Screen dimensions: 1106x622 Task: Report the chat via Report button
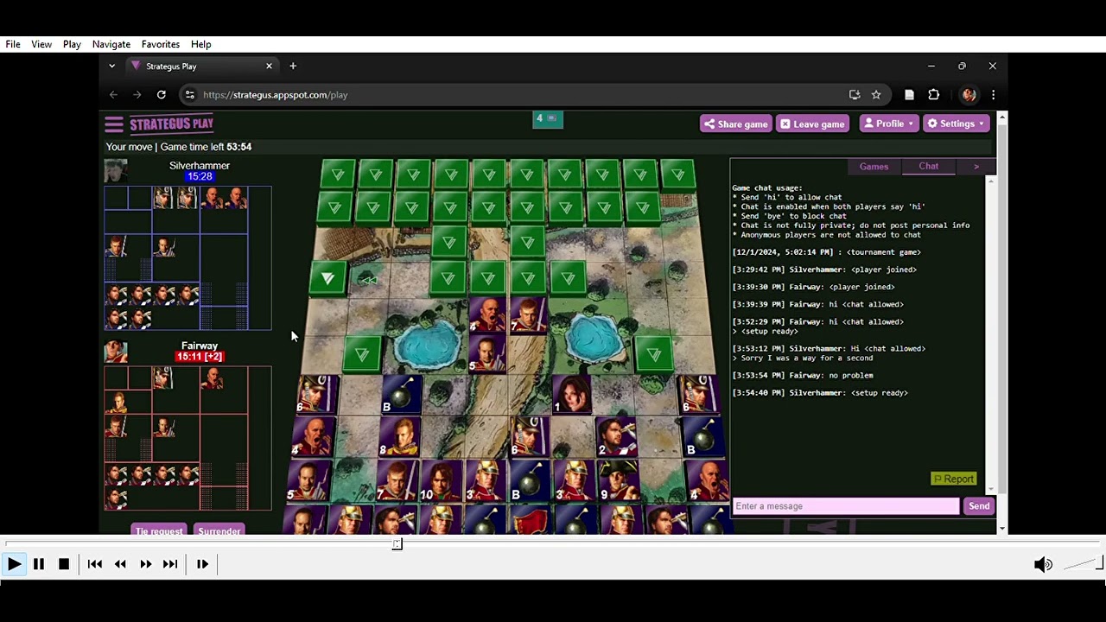pyautogui.click(x=953, y=479)
